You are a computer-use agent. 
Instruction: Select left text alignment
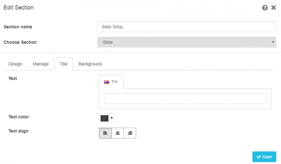coord(105,133)
